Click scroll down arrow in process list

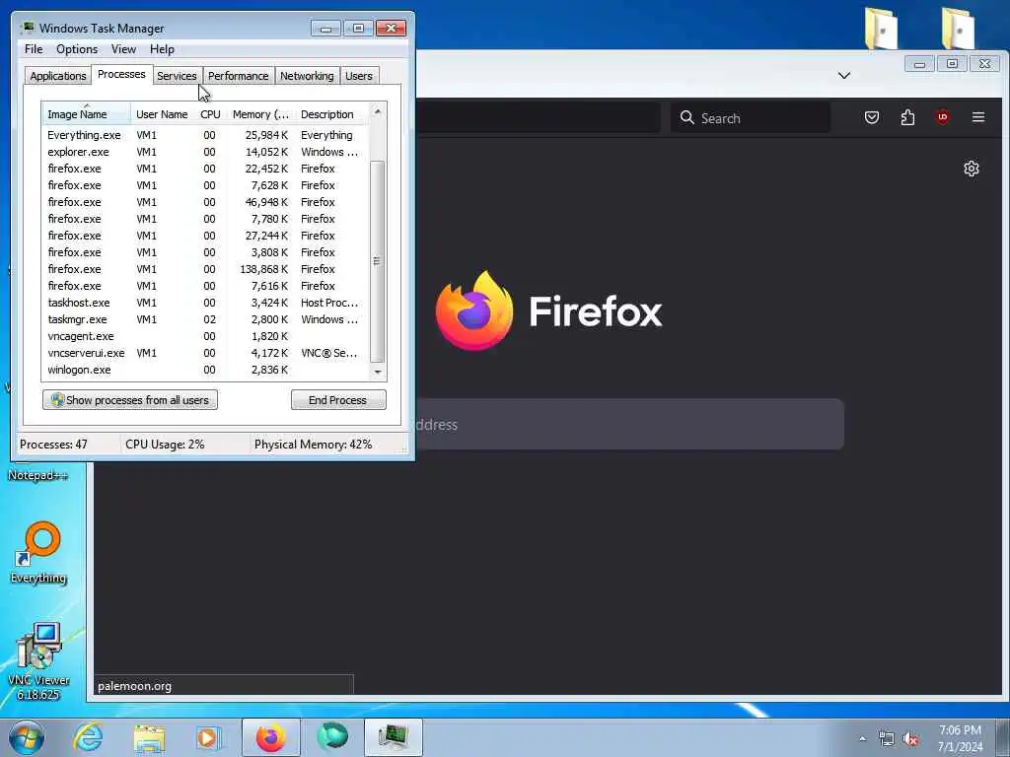click(x=378, y=372)
